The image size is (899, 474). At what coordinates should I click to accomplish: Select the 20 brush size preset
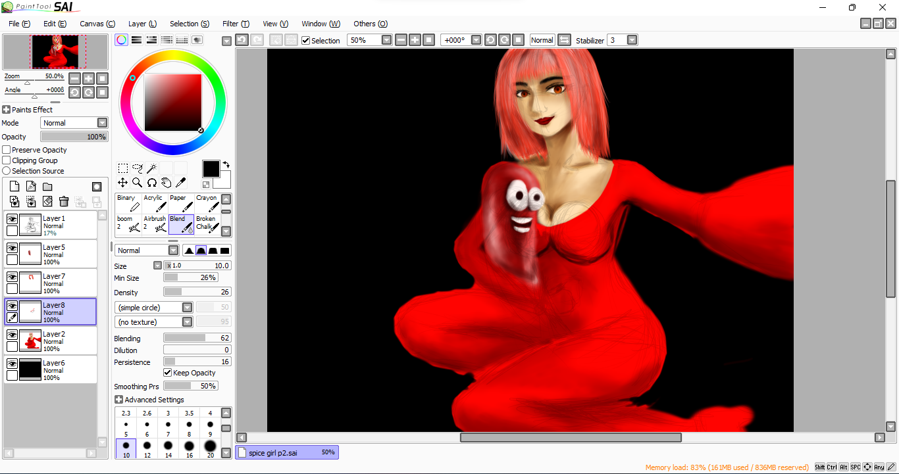click(x=210, y=449)
